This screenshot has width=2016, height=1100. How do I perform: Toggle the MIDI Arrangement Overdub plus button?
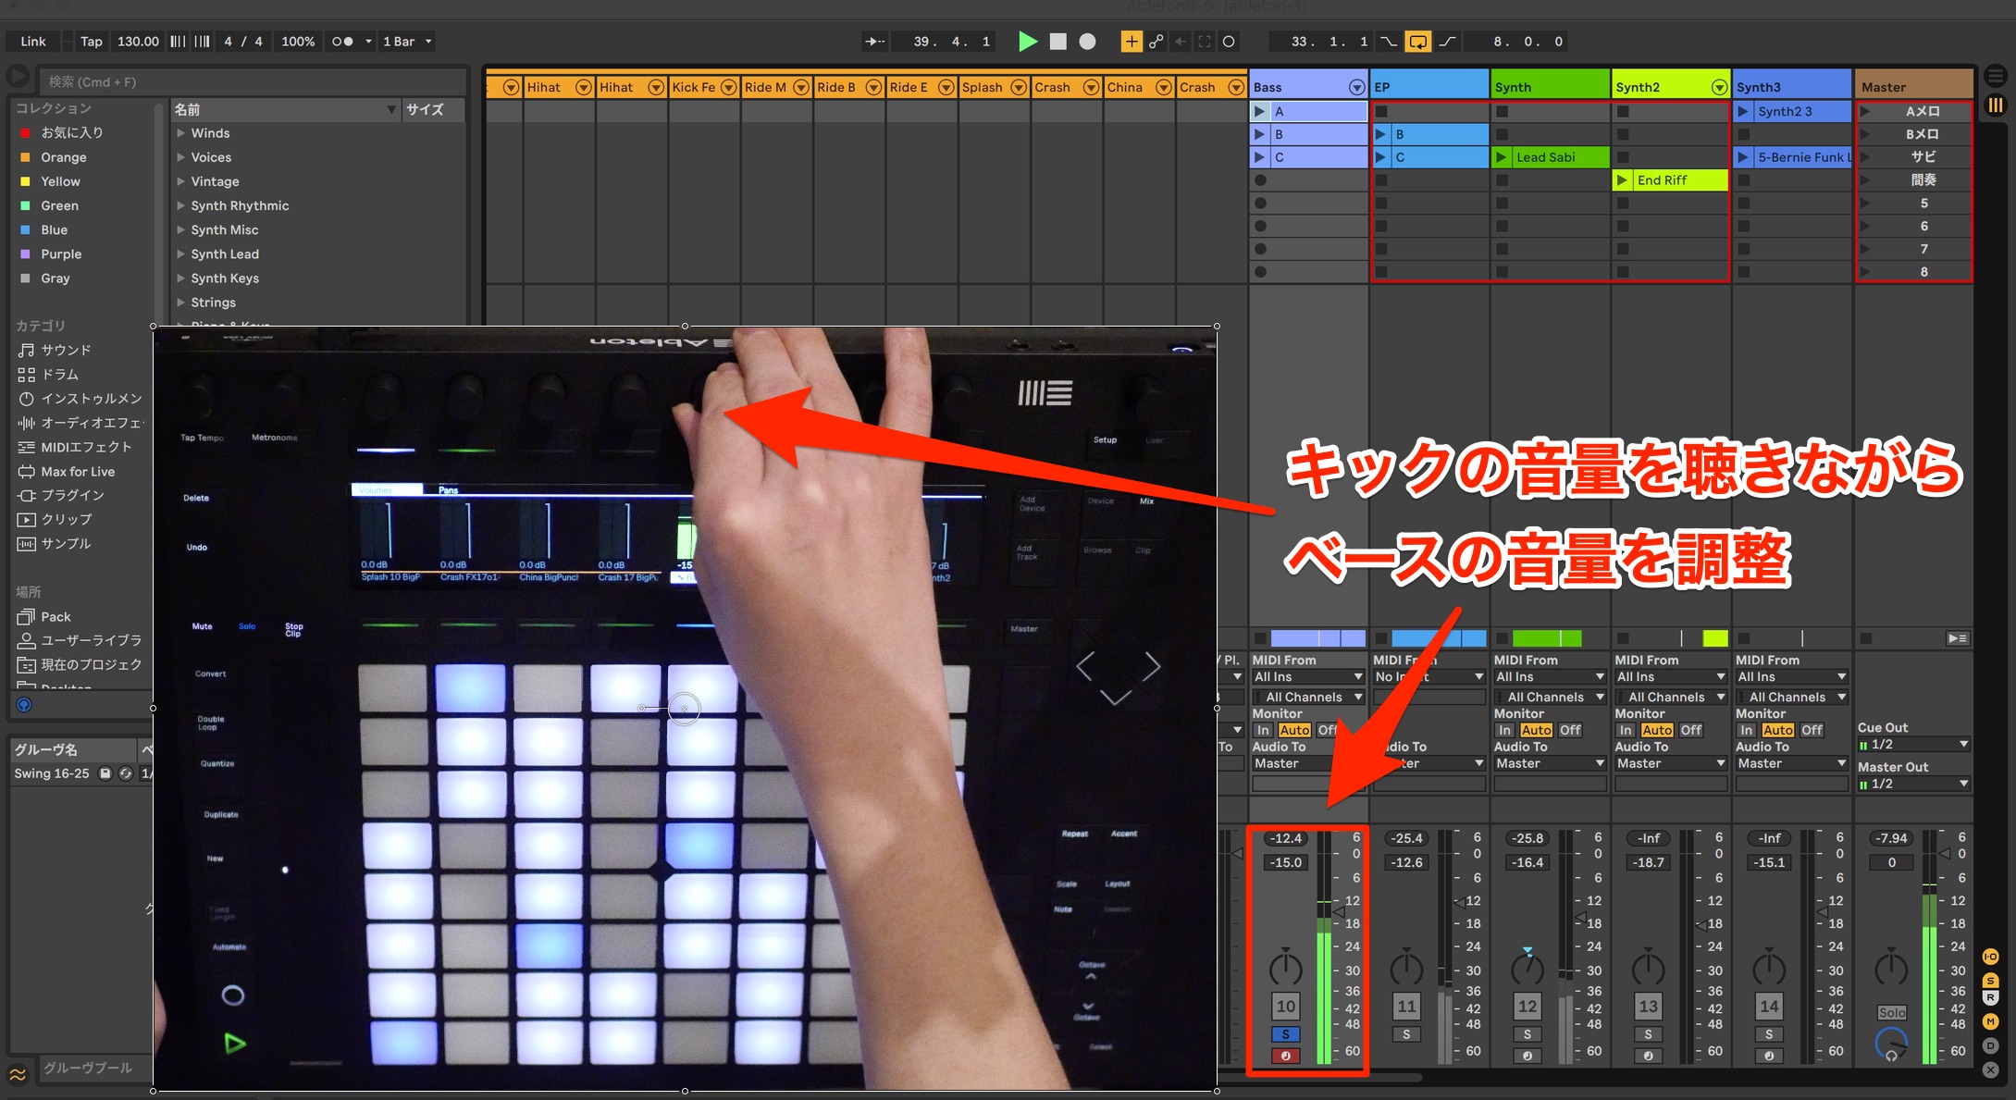1132,42
